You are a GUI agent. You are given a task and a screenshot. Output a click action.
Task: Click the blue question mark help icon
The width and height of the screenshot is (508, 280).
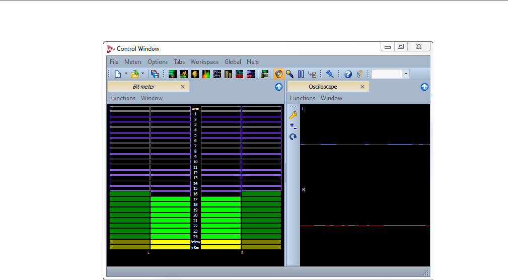[348, 74]
